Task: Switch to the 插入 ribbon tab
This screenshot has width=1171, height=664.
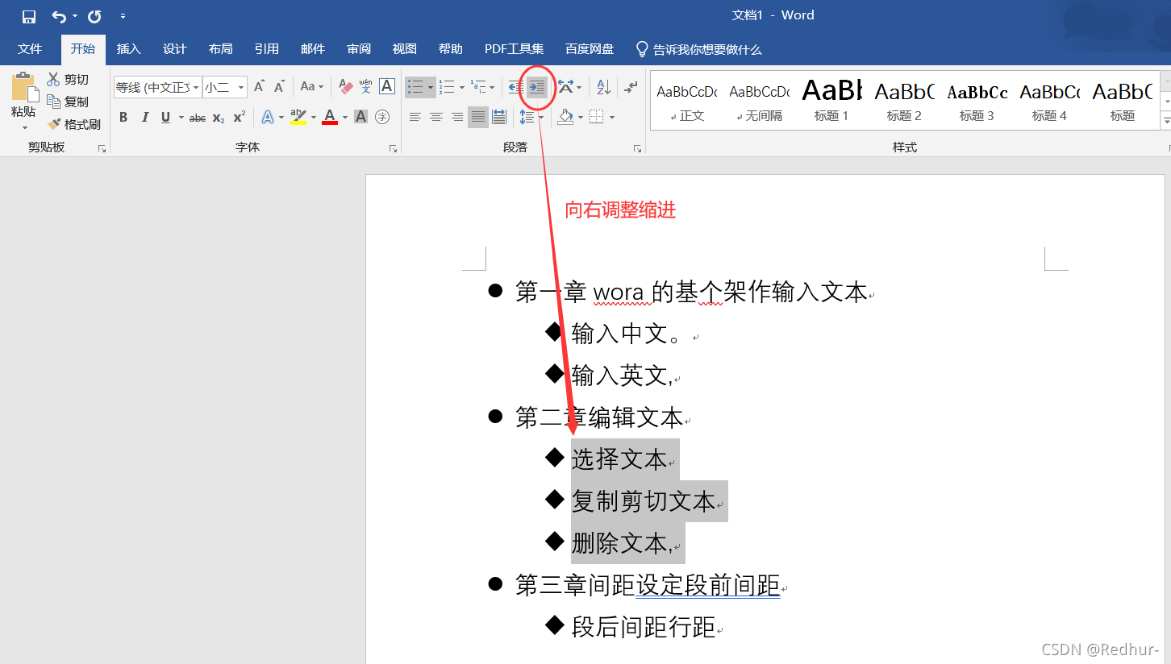Action: pyautogui.click(x=128, y=49)
